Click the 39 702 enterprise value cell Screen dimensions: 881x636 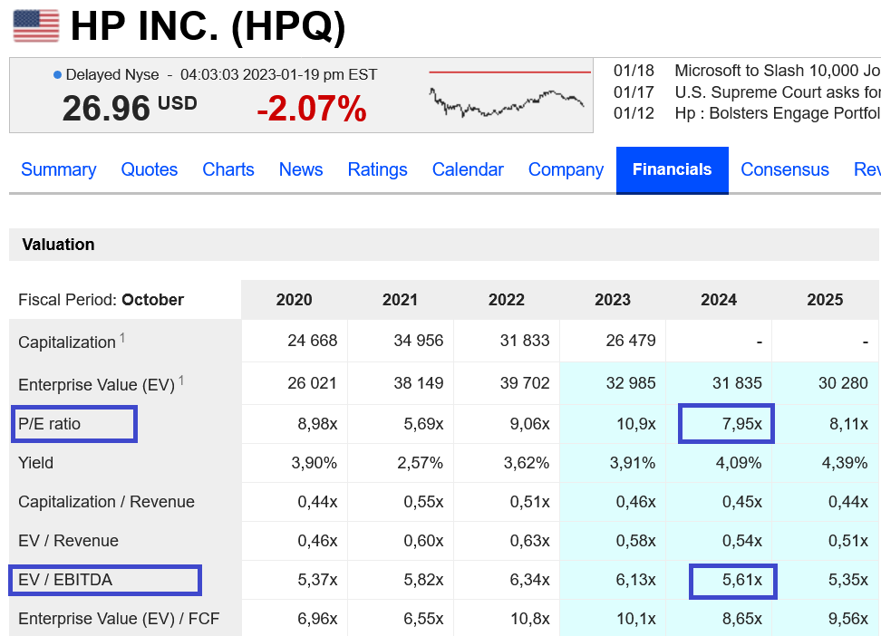525,383
